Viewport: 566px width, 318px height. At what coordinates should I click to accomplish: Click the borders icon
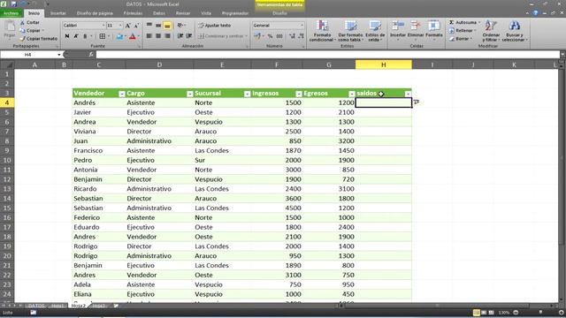pos(103,36)
